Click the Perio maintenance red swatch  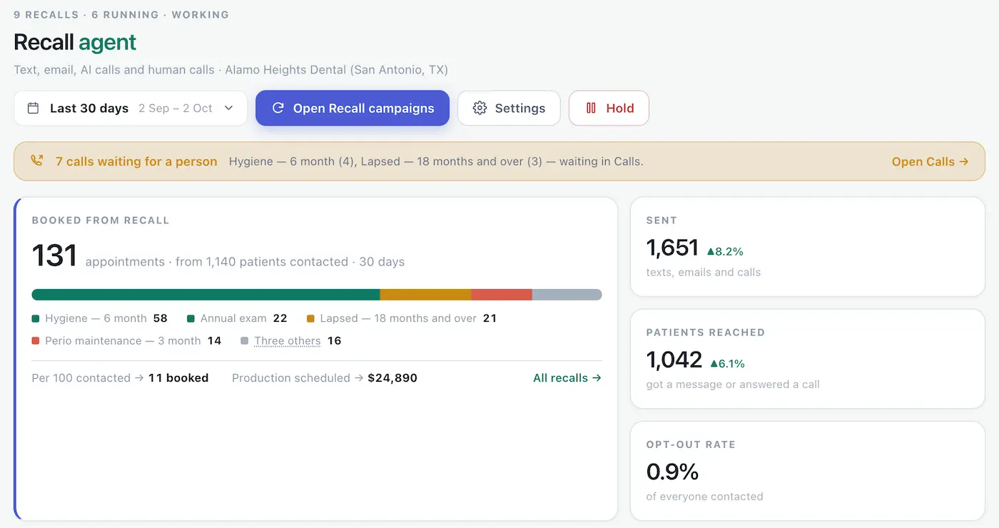pos(36,341)
